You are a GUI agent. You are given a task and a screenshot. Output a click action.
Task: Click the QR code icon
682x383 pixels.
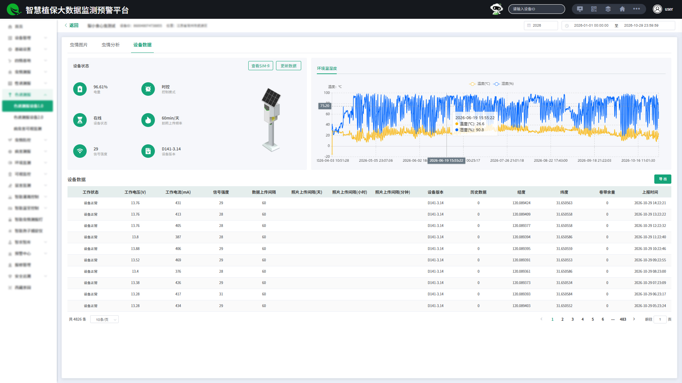(594, 9)
